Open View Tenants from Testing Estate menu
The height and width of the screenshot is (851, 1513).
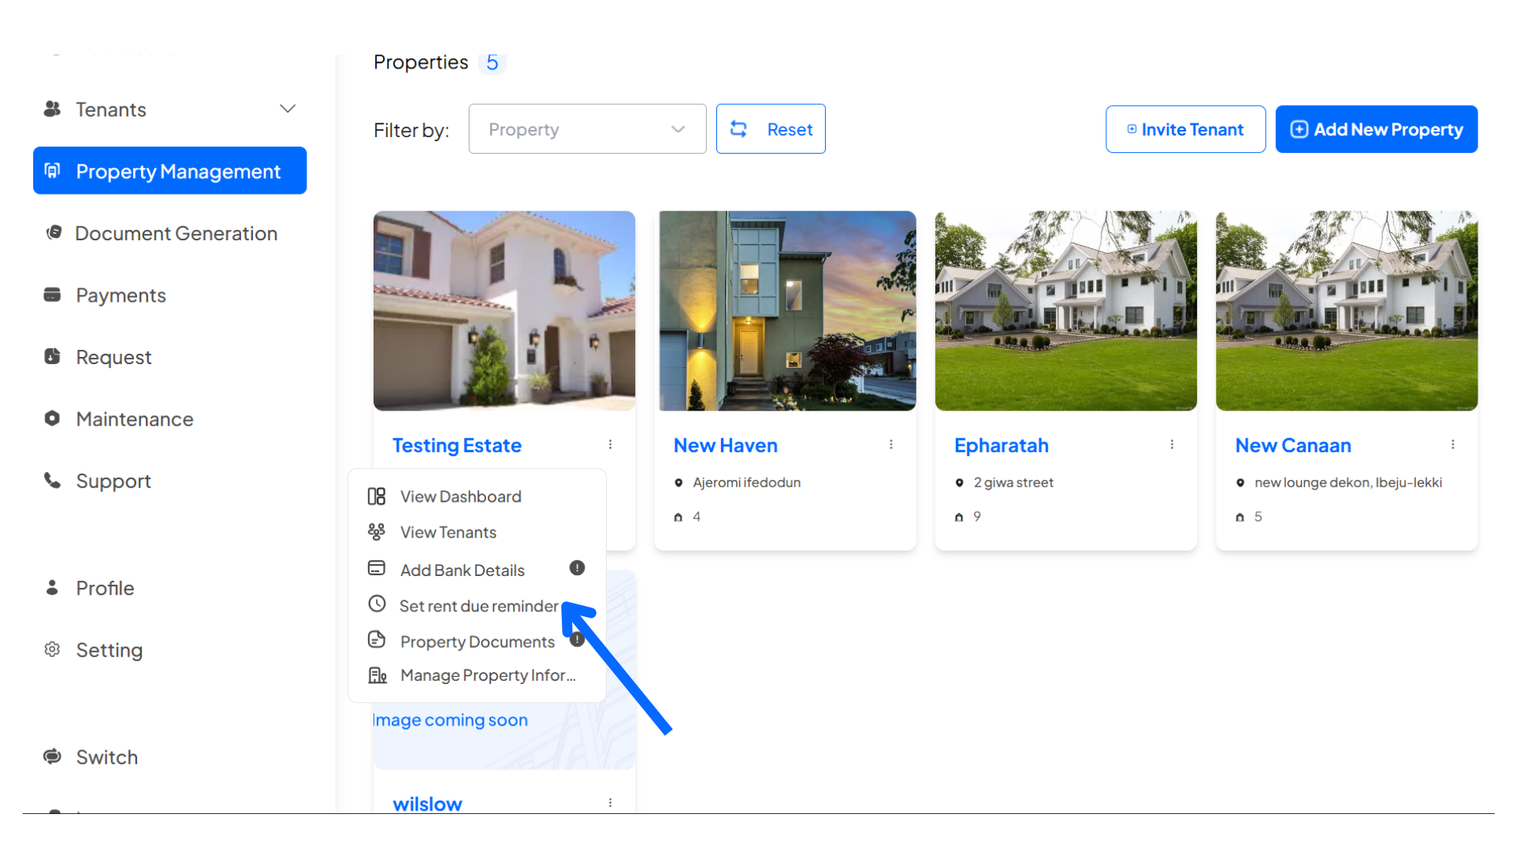(448, 532)
